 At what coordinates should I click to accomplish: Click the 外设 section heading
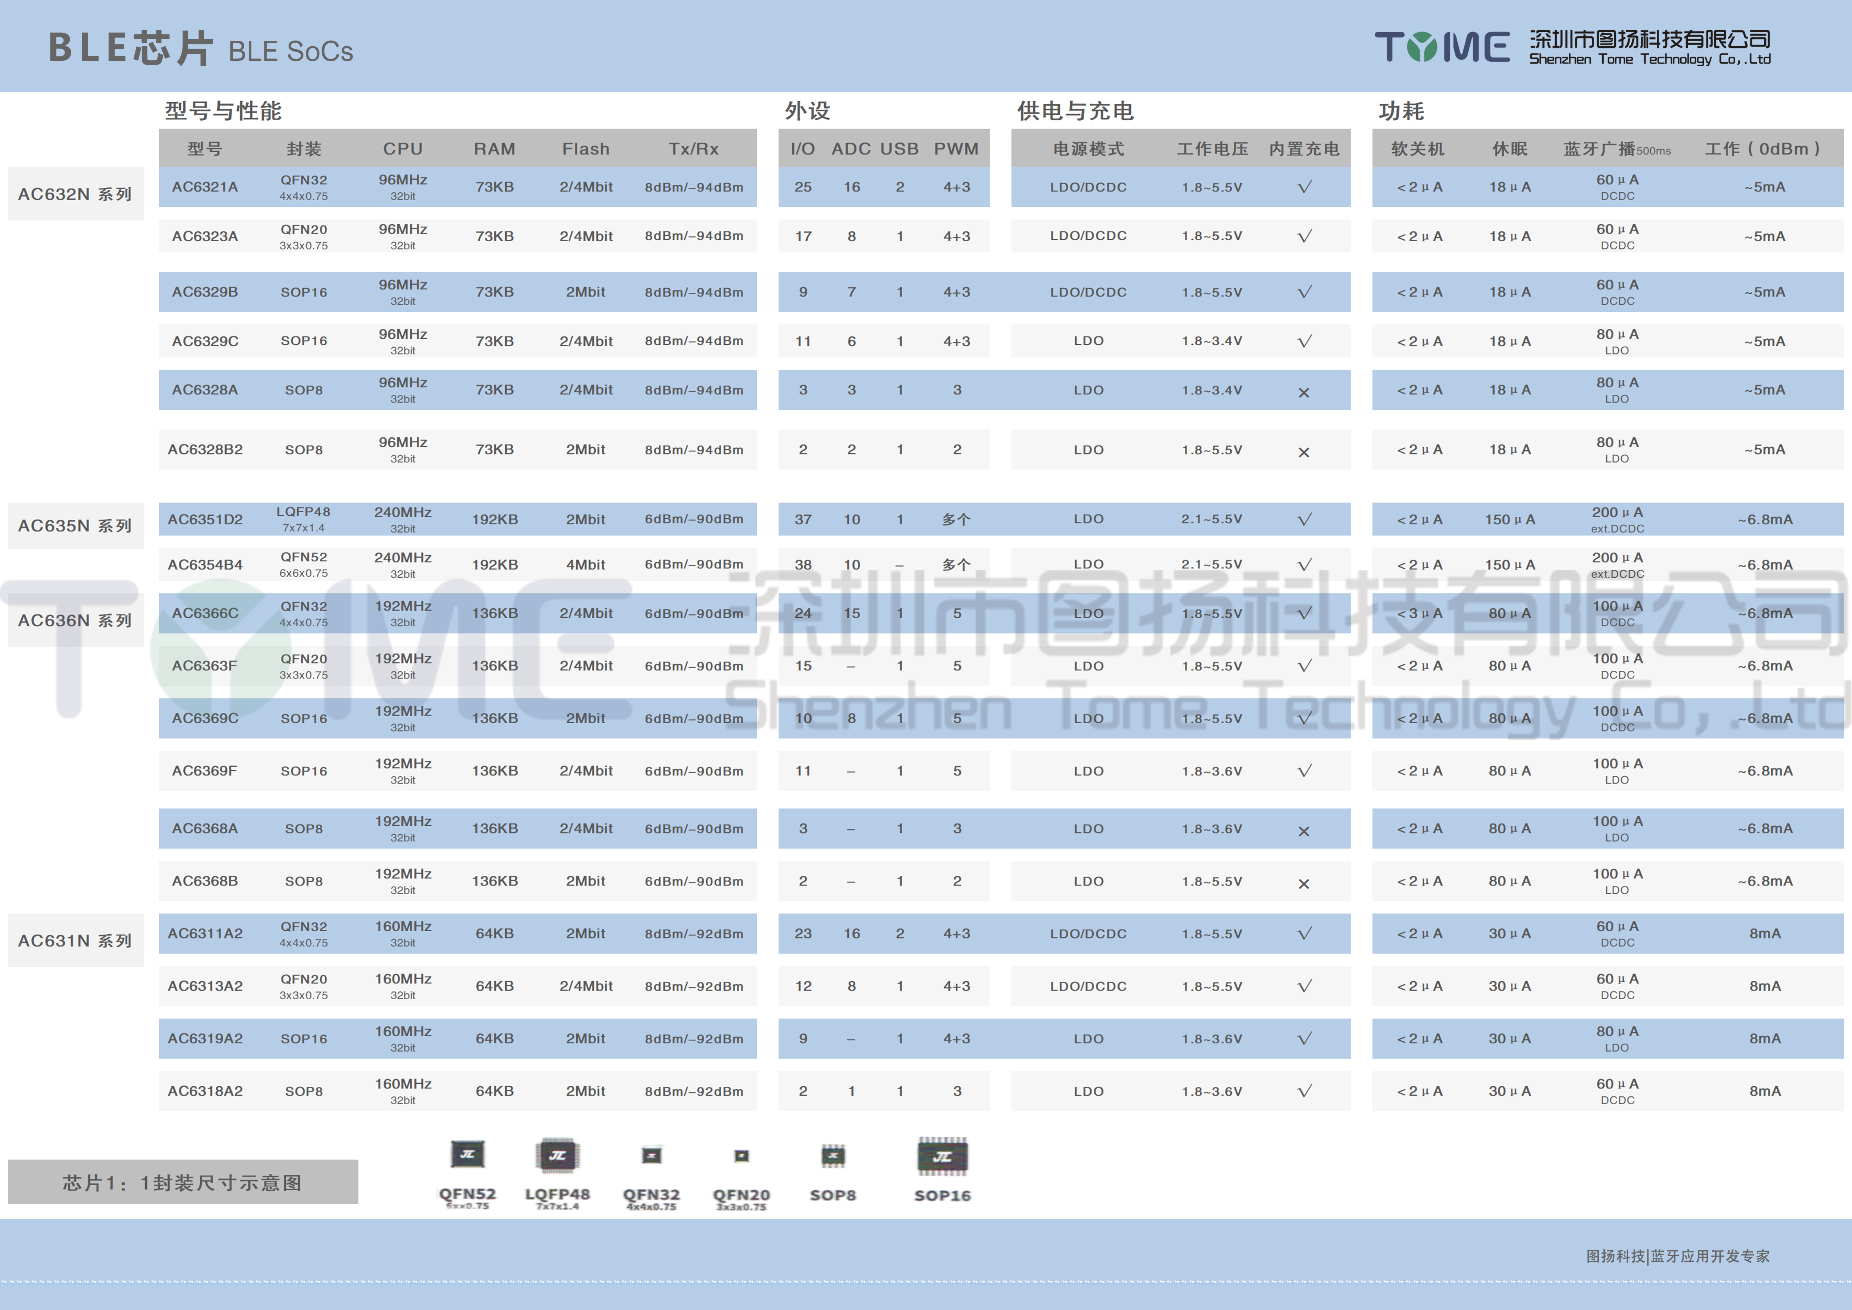click(x=807, y=111)
